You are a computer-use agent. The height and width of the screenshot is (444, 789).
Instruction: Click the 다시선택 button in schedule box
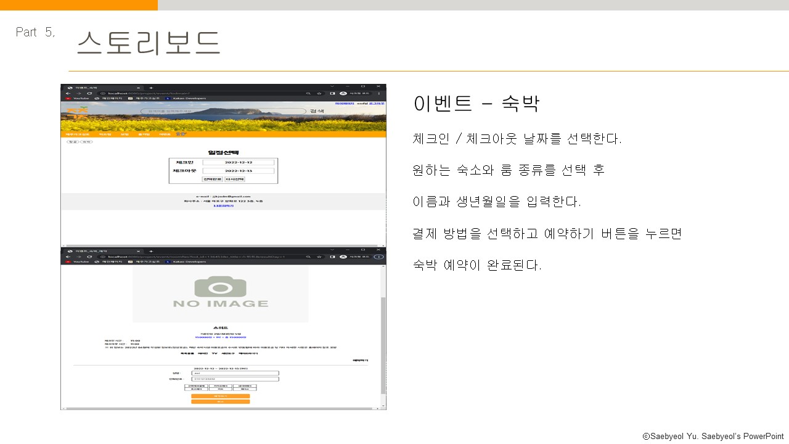tap(235, 179)
